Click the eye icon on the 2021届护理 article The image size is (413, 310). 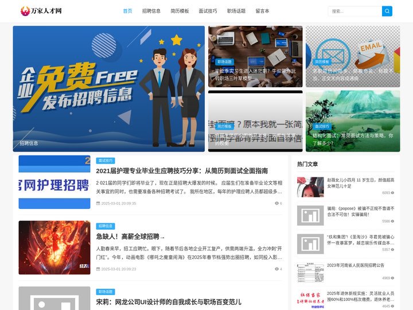coord(276,203)
